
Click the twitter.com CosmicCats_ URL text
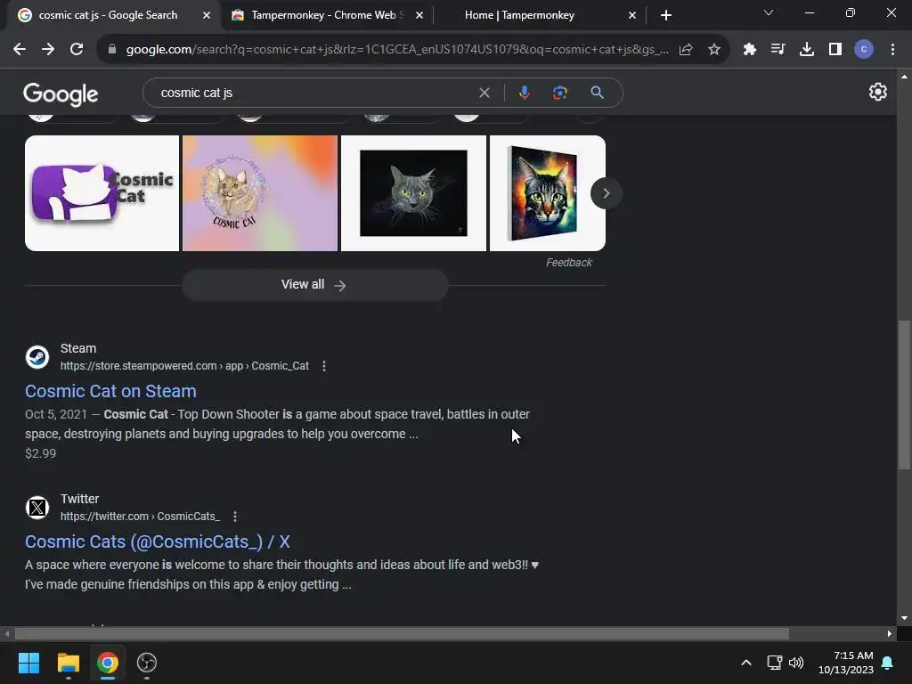point(140,517)
